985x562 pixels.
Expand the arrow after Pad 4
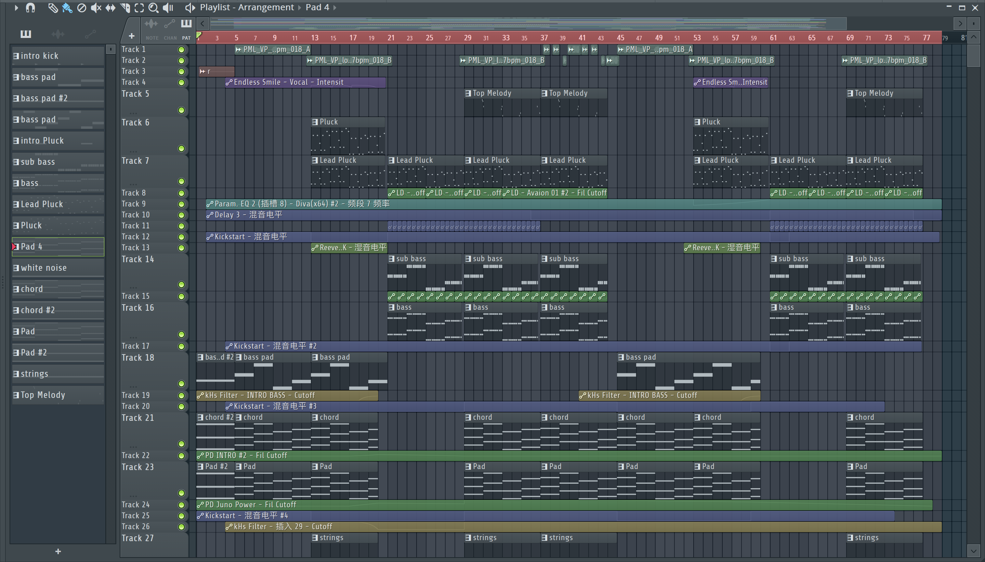335,8
